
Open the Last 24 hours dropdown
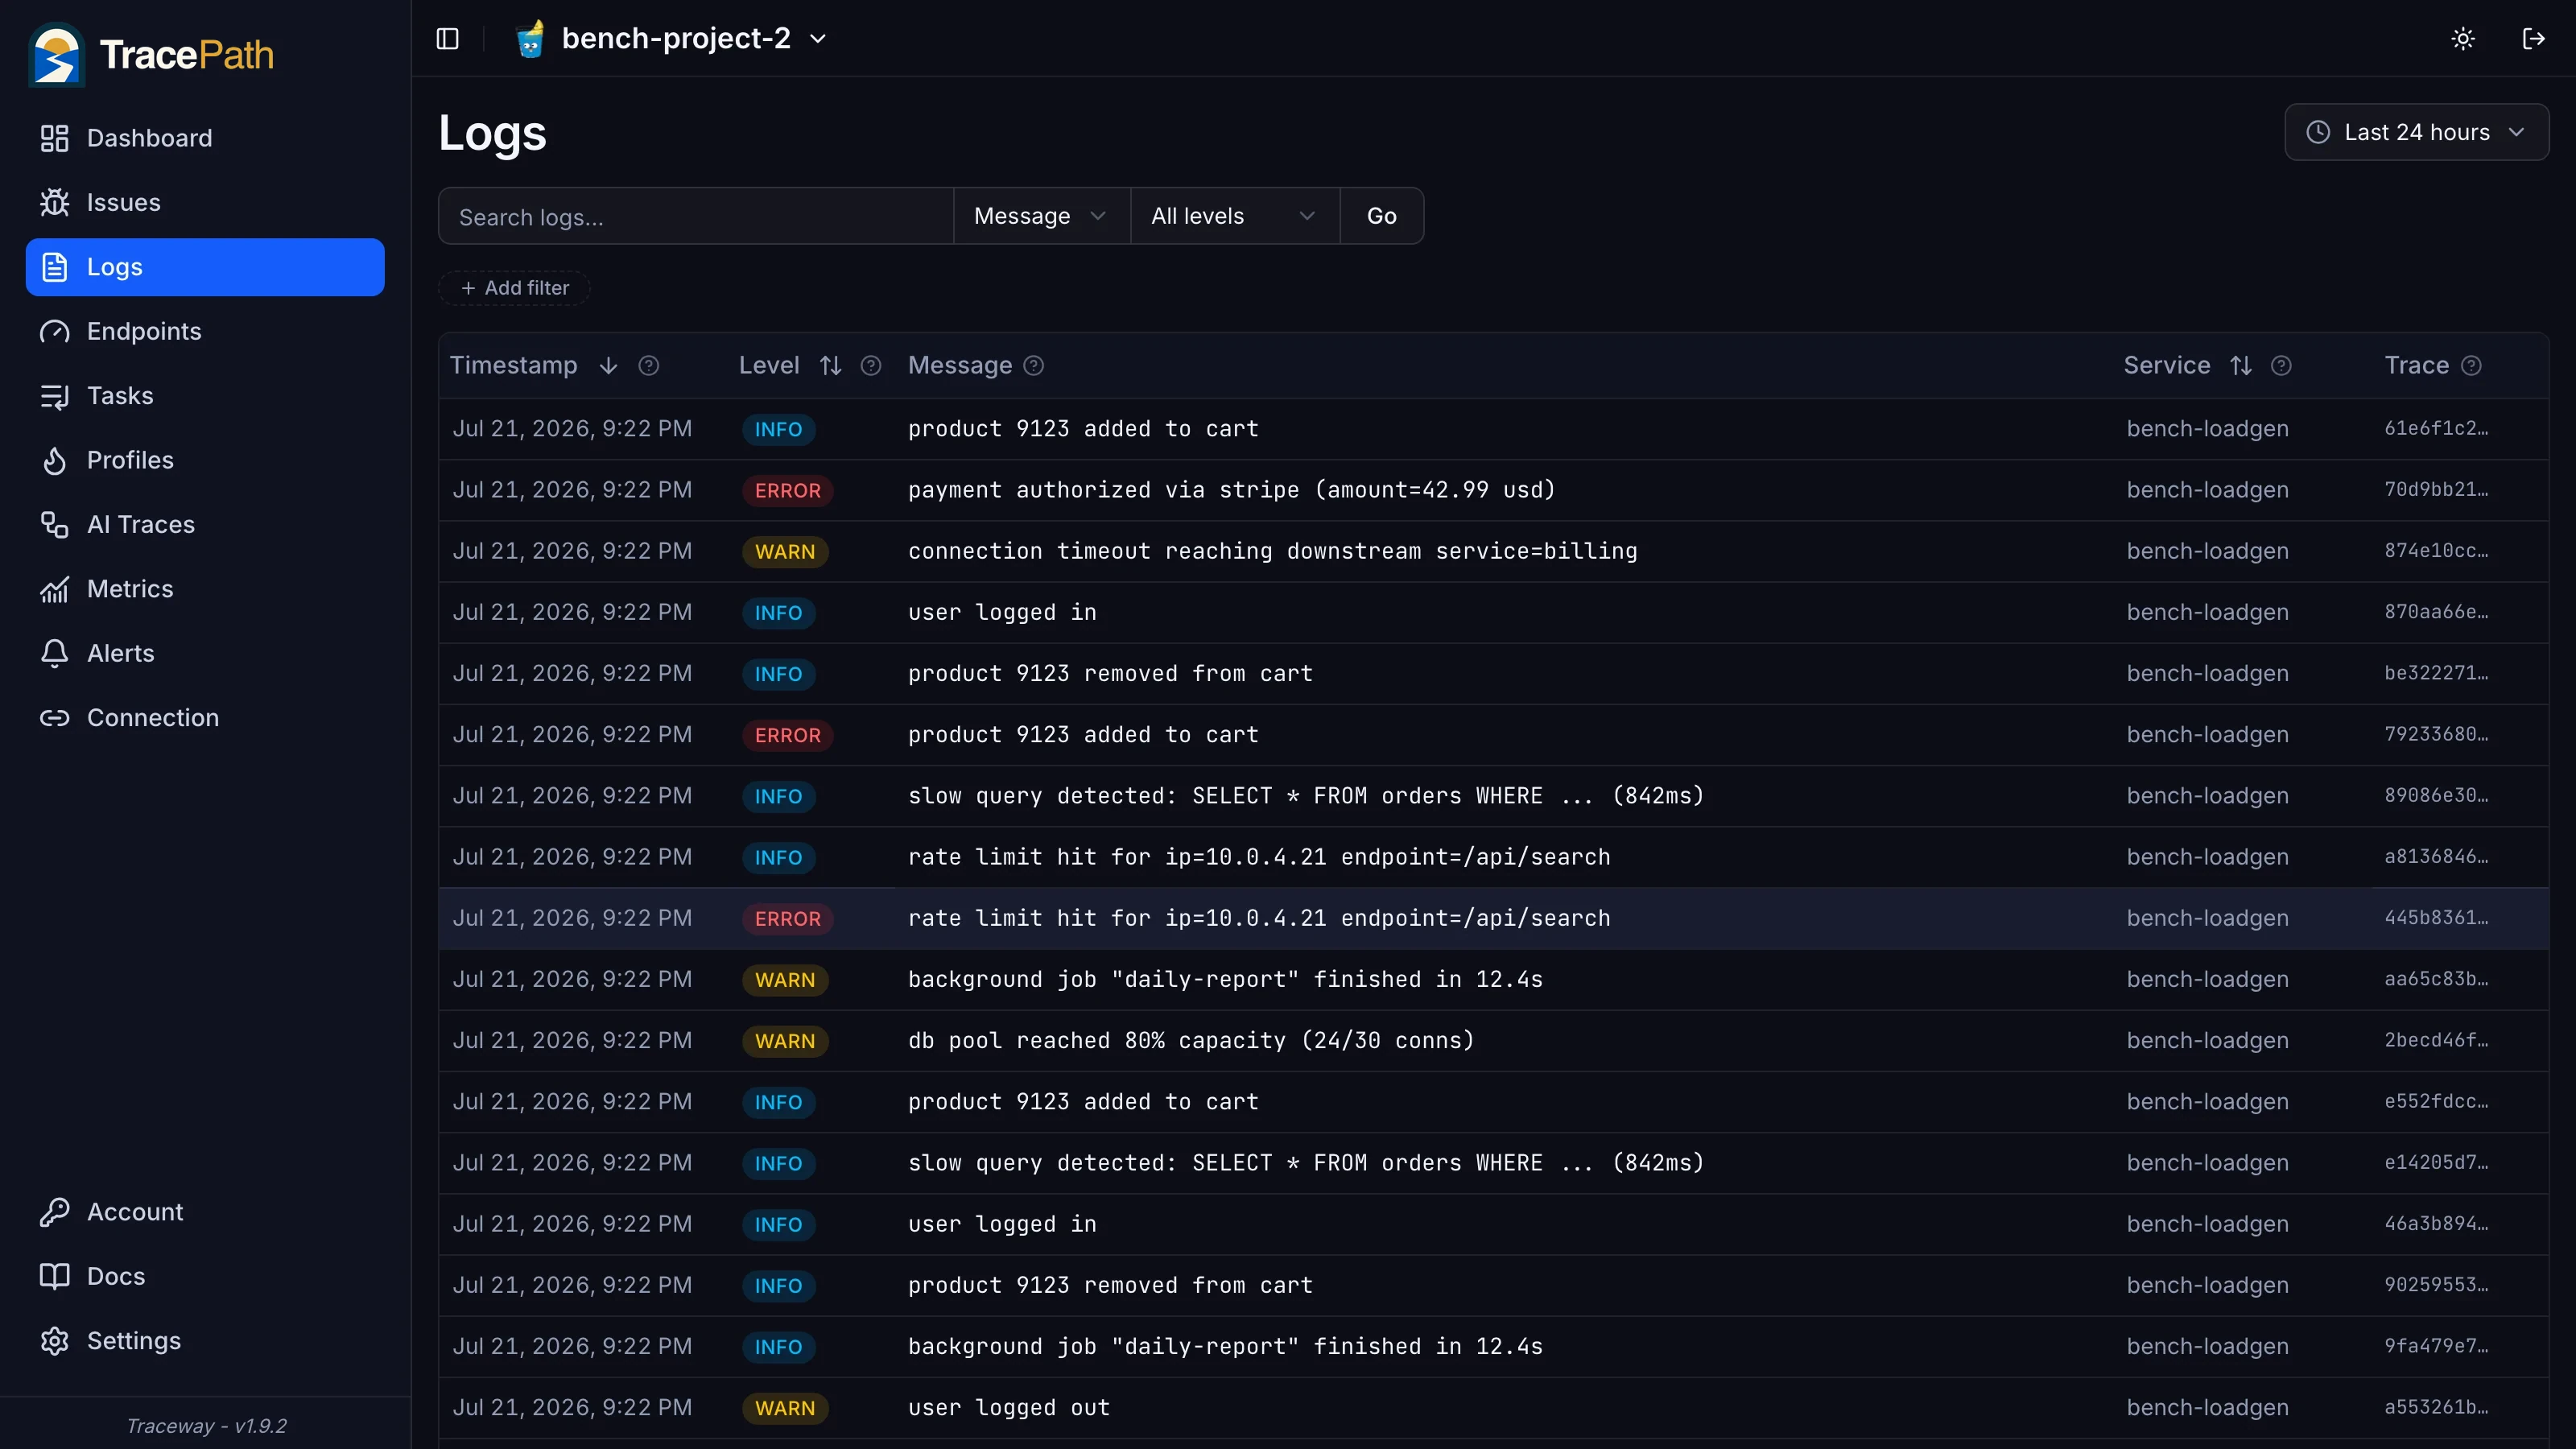[2416, 132]
